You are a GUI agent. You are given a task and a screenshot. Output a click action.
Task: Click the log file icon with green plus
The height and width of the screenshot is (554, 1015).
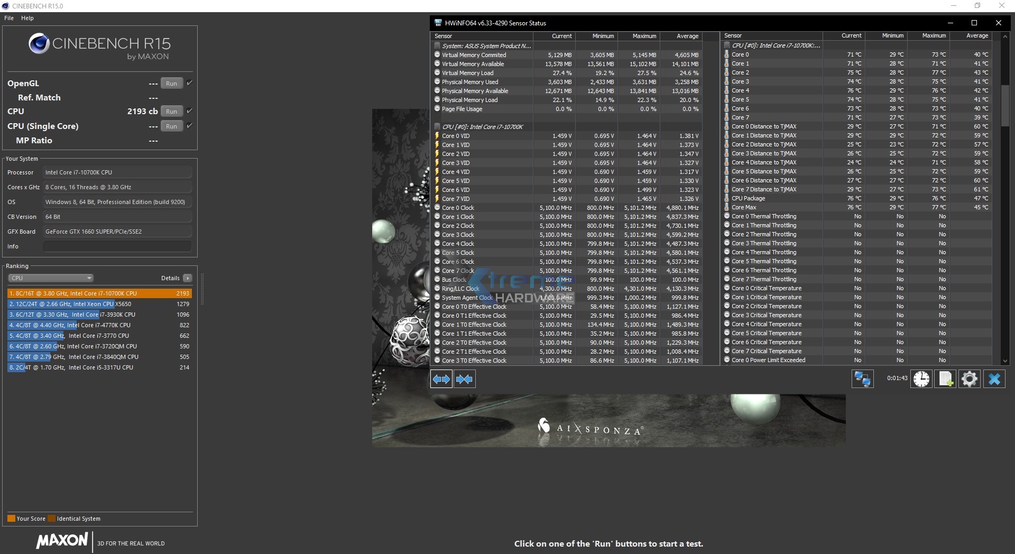click(x=945, y=379)
